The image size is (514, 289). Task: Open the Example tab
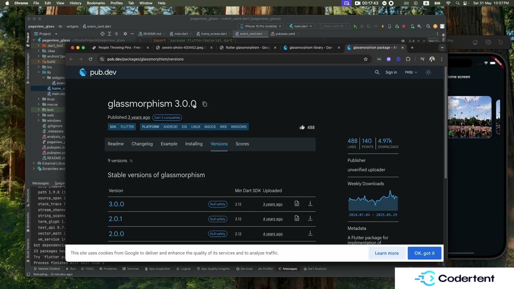(169, 144)
